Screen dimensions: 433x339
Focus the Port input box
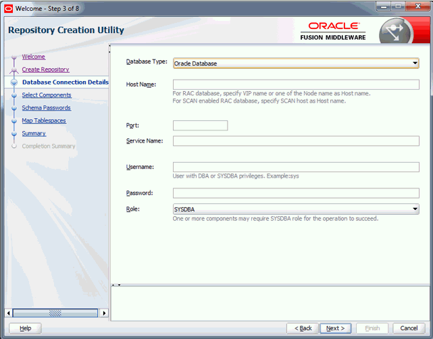click(x=200, y=126)
